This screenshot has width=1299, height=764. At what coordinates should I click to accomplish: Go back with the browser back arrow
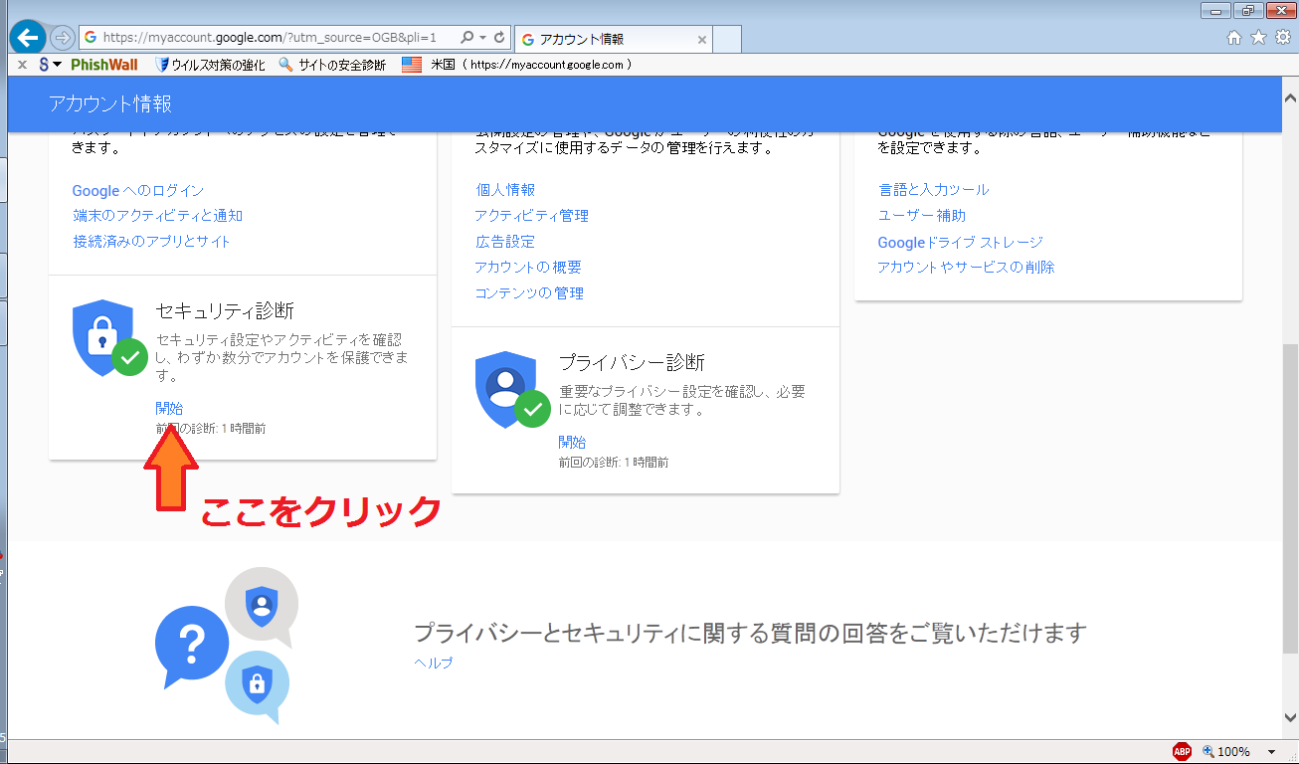pyautogui.click(x=28, y=38)
